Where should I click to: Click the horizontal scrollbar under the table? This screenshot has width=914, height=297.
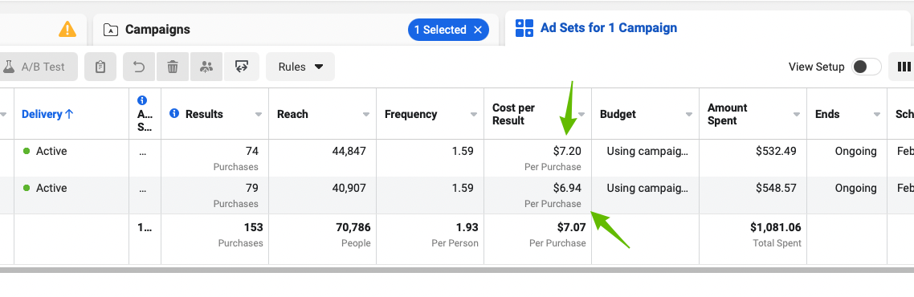pyautogui.click(x=457, y=270)
